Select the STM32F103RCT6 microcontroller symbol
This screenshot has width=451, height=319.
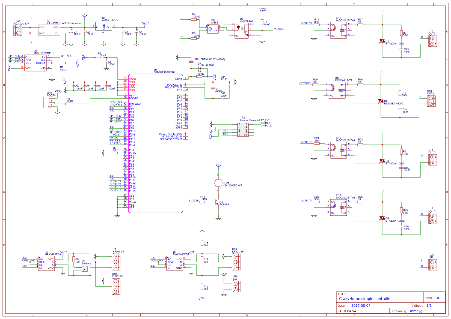coord(157,142)
